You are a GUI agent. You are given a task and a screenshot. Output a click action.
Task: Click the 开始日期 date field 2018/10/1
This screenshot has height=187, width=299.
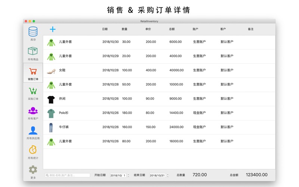click(118, 175)
